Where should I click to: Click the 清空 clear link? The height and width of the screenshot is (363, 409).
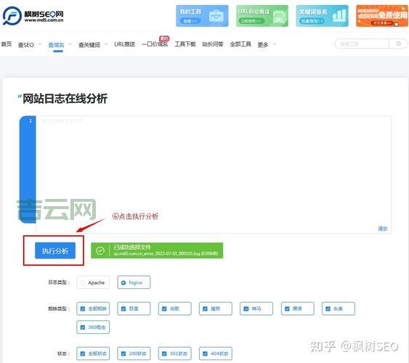383,229
